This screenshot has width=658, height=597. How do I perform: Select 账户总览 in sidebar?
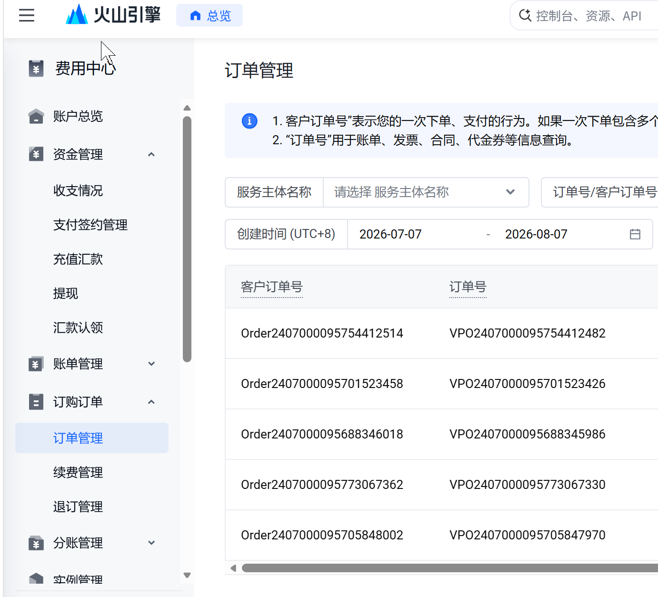coord(78,116)
